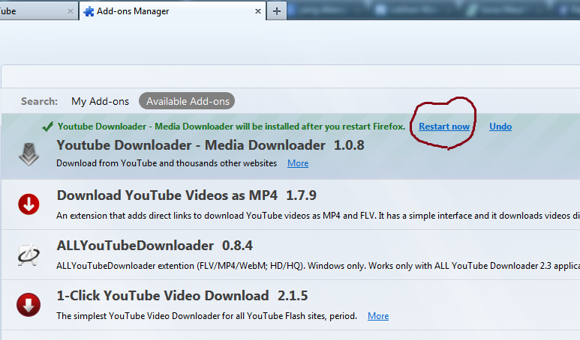Select Download YouTube Videos as MP4 1.7.9 title

tap(187, 195)
